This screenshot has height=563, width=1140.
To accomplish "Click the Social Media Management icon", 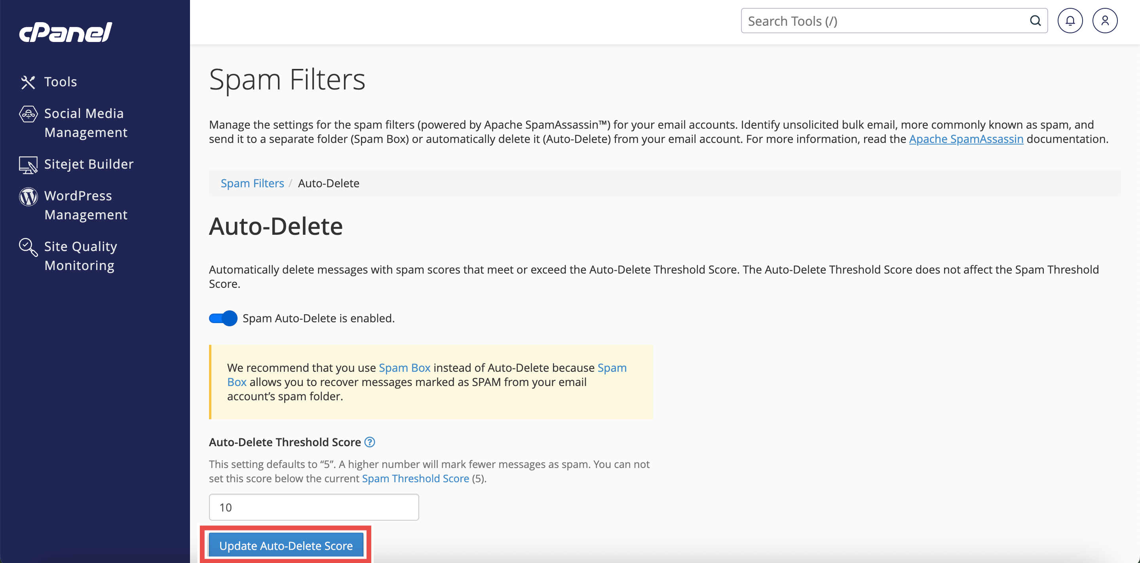I will [28, 114].
